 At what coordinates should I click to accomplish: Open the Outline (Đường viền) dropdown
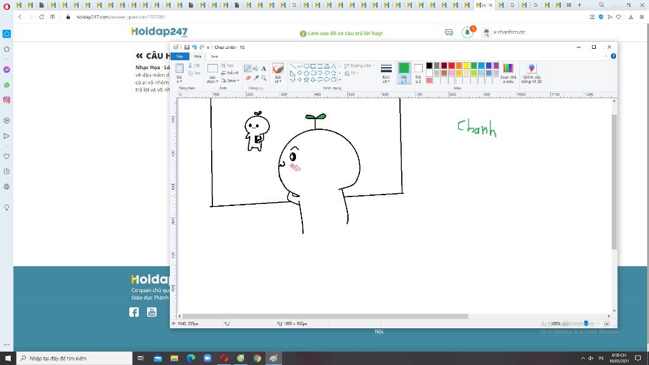359,65
